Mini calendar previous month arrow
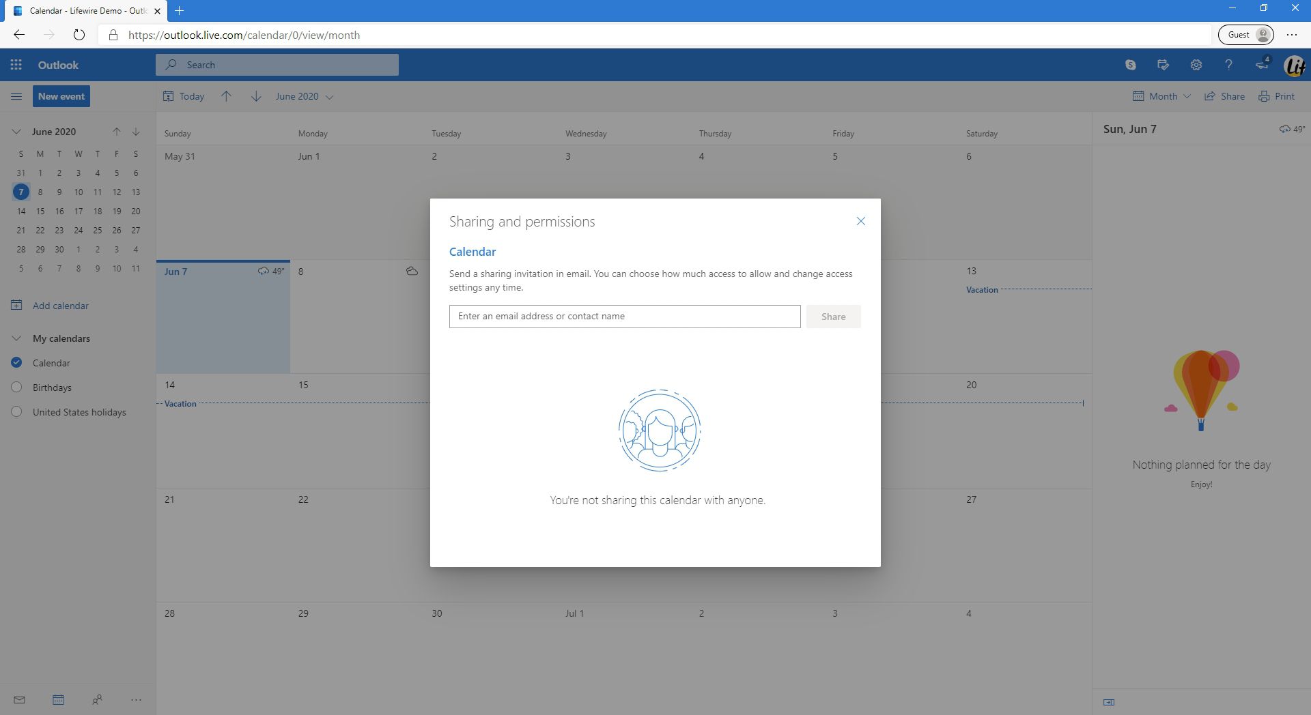Image resolution: width=1311 pixels, height=715 pixels. (117, 132)
